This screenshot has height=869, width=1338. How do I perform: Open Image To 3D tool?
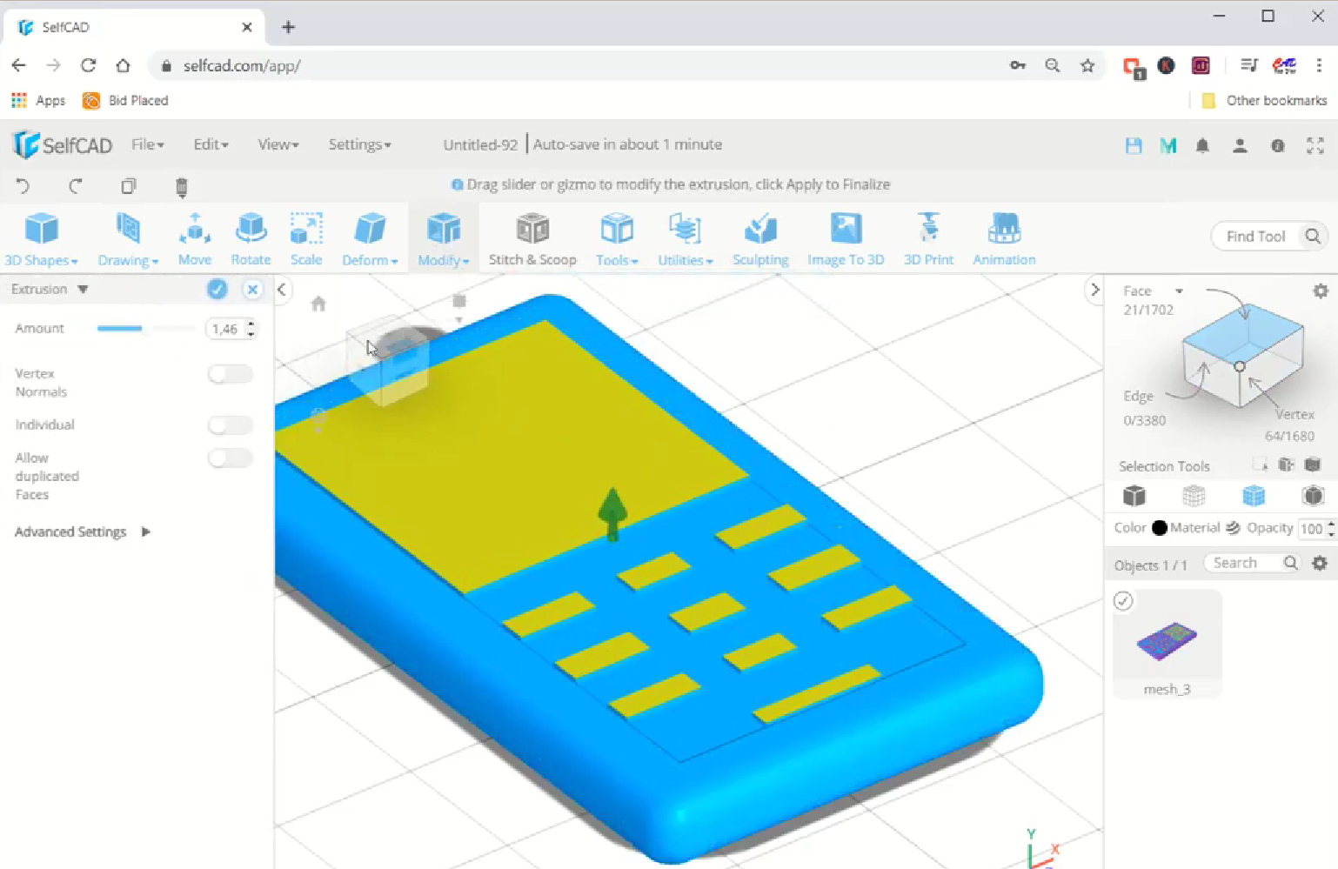[x=846, y=238]
